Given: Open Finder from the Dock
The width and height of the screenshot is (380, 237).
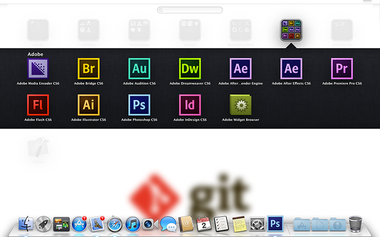Looking at the screenshot, I should click(26, 224).
